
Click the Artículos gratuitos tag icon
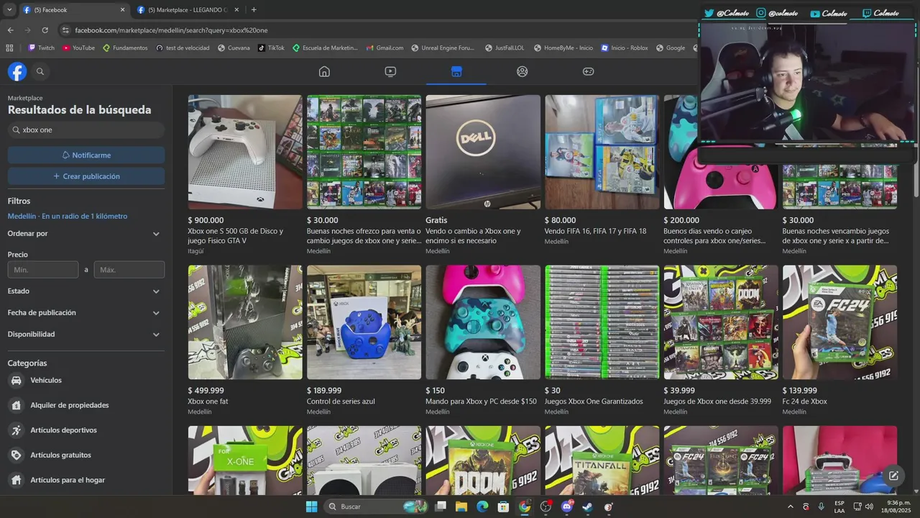tap(16, 455)
